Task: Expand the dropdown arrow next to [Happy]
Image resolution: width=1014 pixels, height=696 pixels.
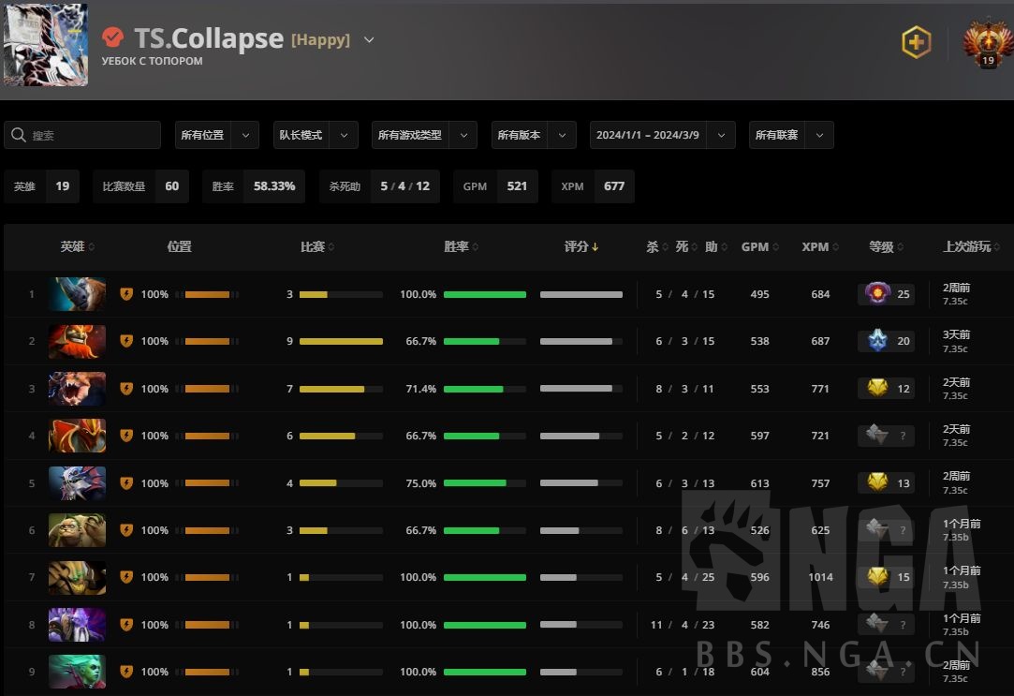Action: [368, 39]
